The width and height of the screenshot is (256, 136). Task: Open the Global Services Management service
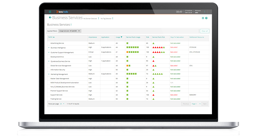[60, 65]
